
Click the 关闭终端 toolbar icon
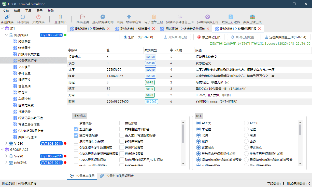click(38, 17)
